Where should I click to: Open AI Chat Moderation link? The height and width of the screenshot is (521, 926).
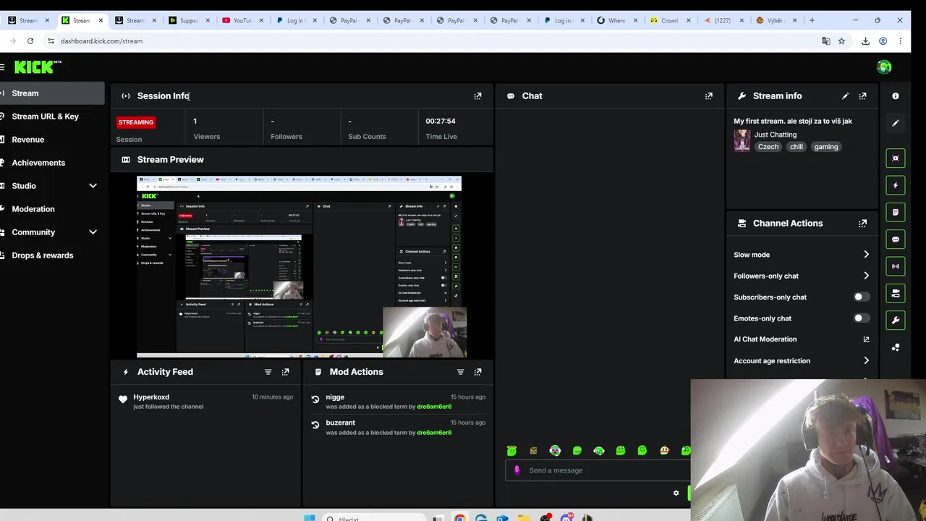(801, 339)
